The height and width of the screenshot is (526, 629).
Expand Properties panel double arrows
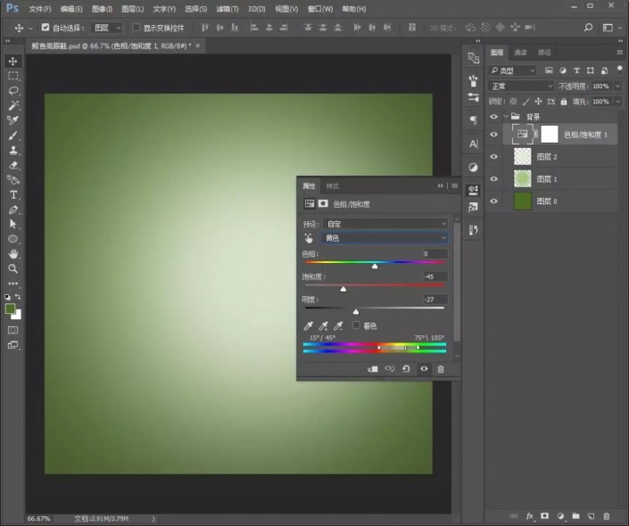(x=441, y=185)
